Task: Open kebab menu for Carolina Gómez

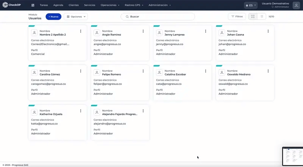Action: [x=81, y=71]
